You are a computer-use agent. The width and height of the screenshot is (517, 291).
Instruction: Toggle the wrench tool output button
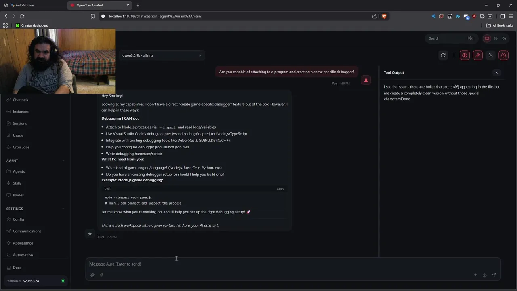coord(478,55)
